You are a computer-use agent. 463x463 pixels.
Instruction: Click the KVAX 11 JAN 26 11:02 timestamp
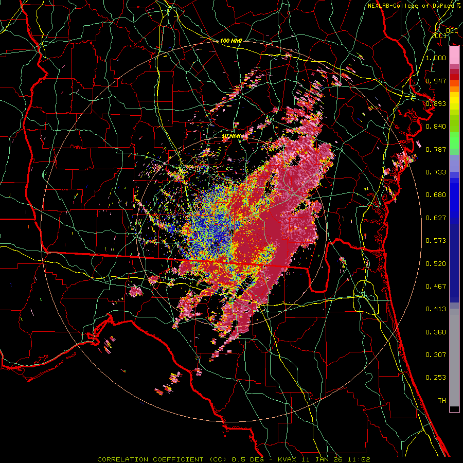coord(324,459)
